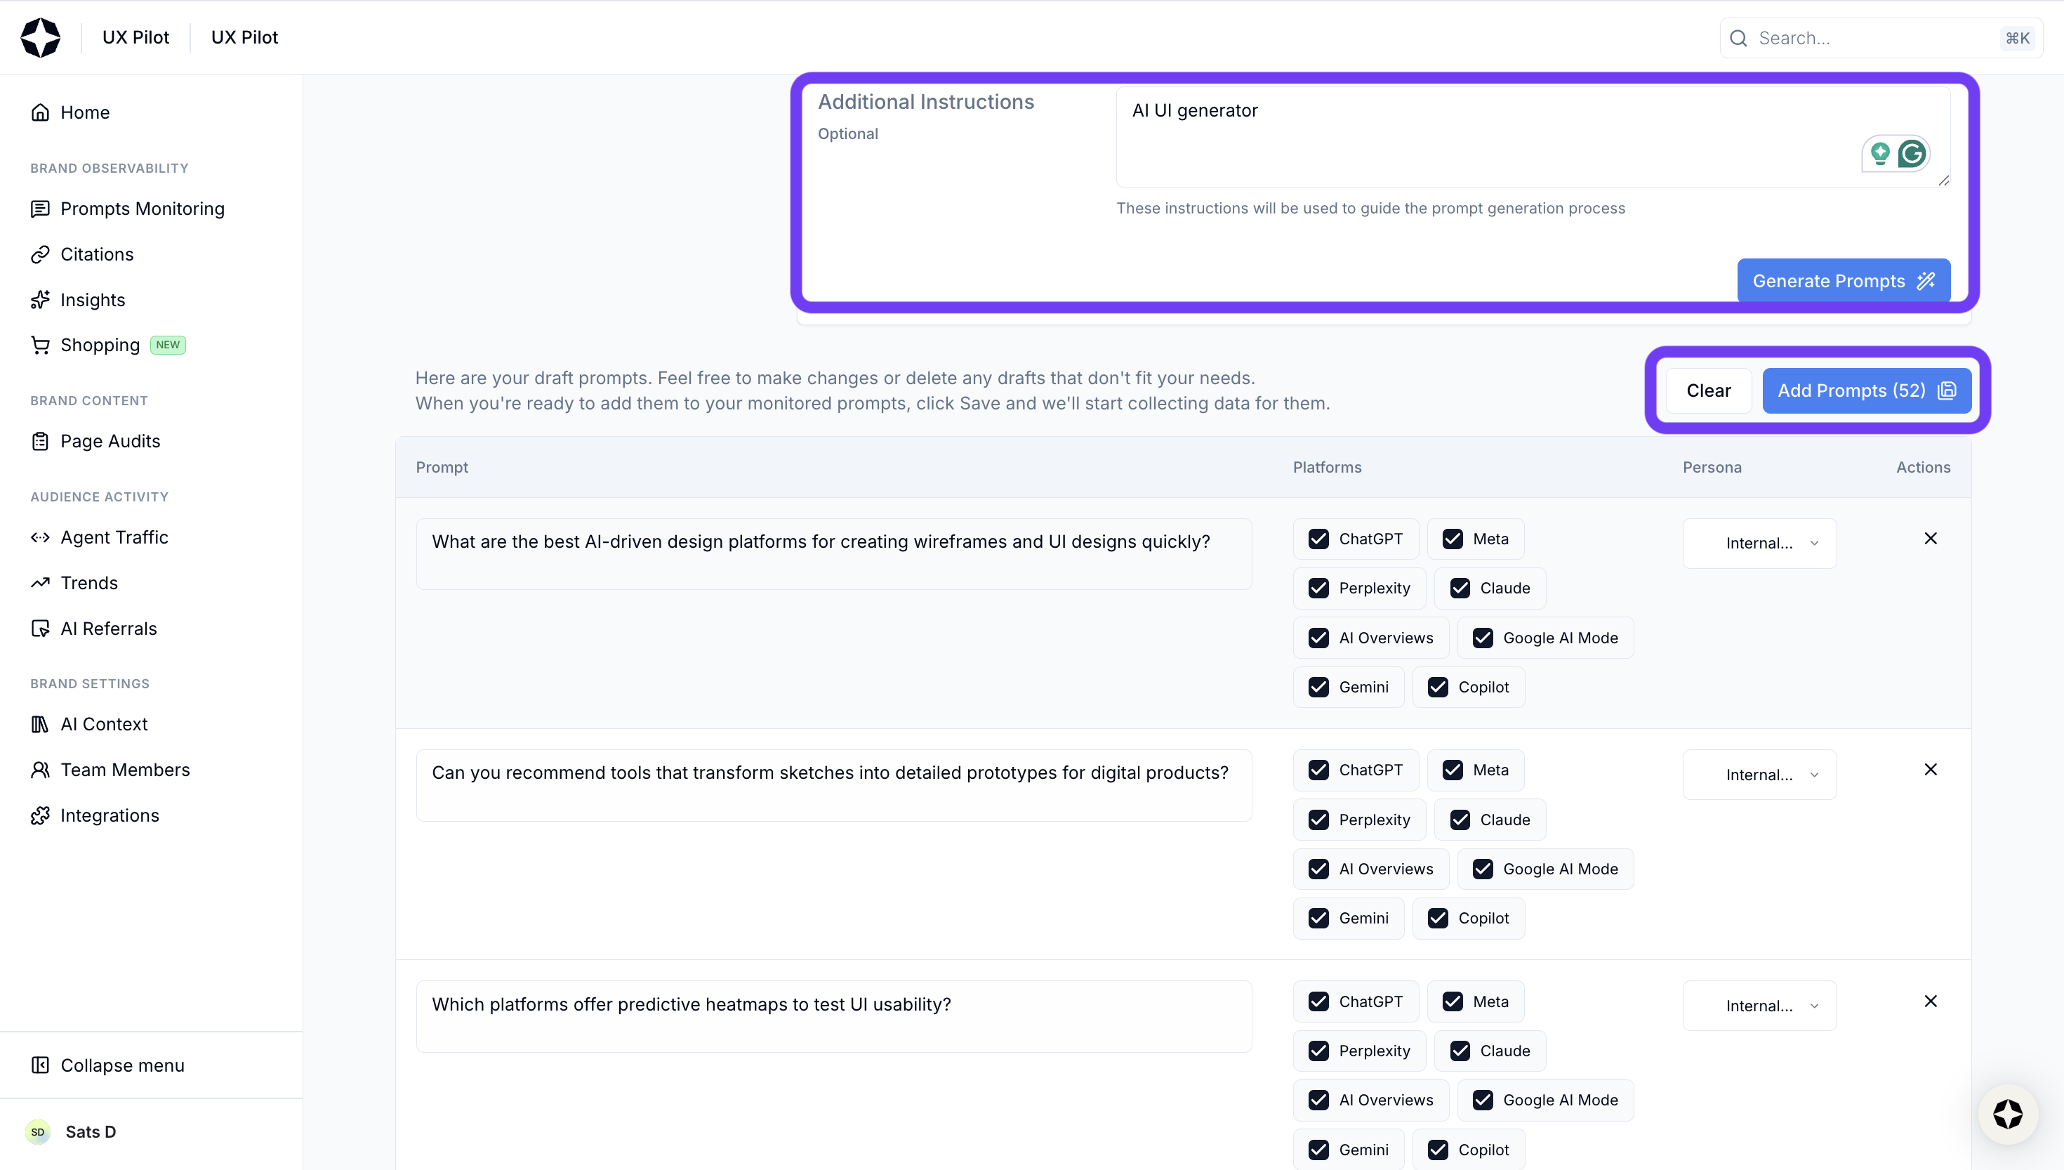
Task: Uncheck Claude for the sketches prompt
Action: [1460, 820]
